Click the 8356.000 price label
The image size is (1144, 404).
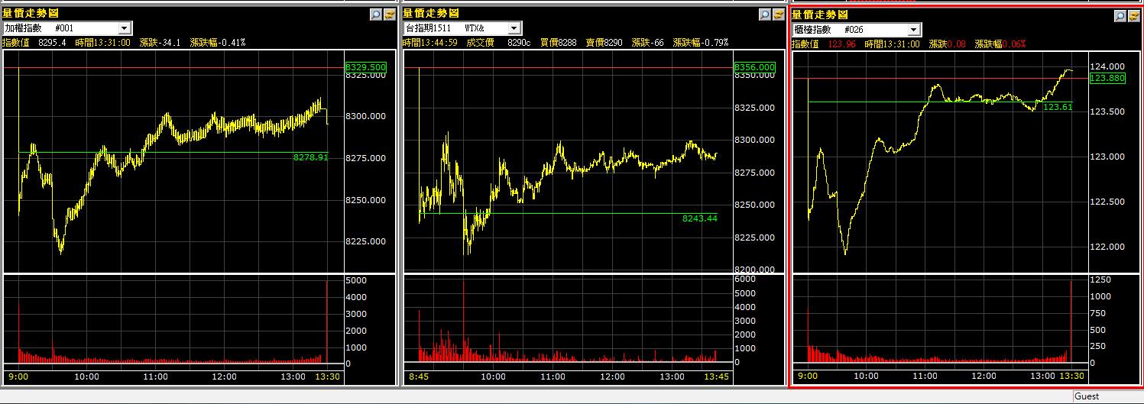pos(755,67)
